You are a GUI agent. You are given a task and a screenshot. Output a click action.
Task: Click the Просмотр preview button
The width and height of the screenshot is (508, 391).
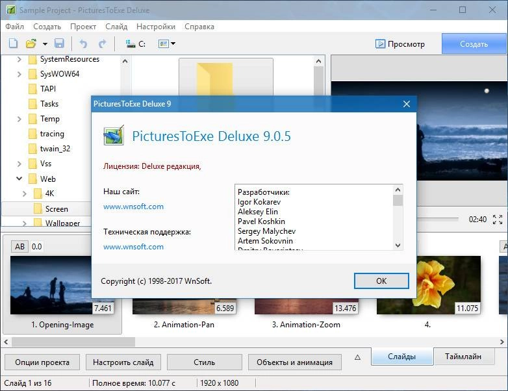click(x=400, y=44)
